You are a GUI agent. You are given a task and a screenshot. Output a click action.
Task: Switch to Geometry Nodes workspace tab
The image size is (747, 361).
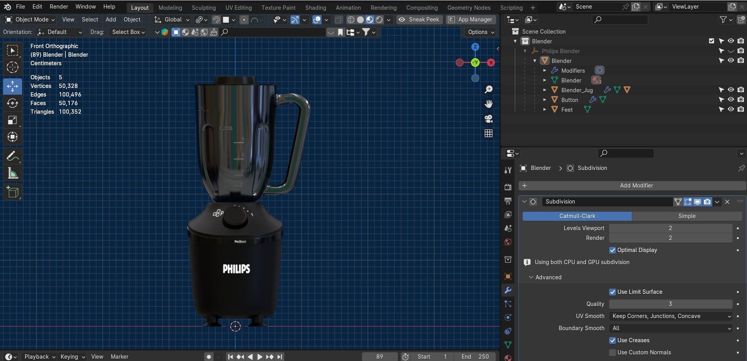click(469, 8)
